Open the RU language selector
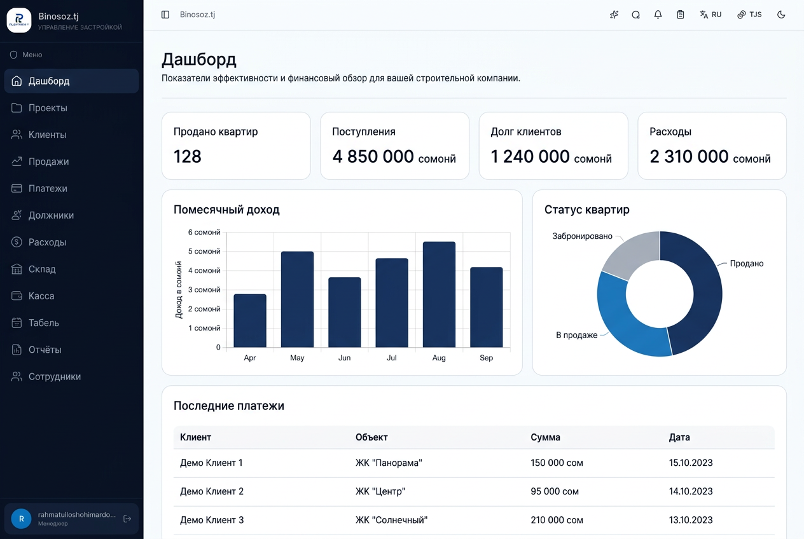Image resolution: width=804 pixels, height=539 pixels. pyautogui.click(x=710, y=15)
